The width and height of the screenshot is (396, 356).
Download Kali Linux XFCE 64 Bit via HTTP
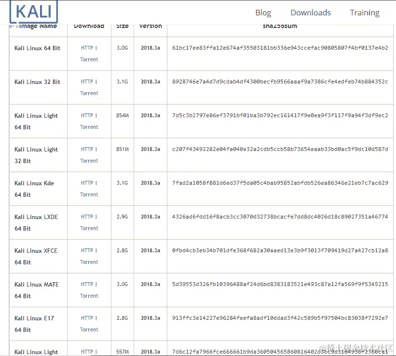[x=87, y=250]
